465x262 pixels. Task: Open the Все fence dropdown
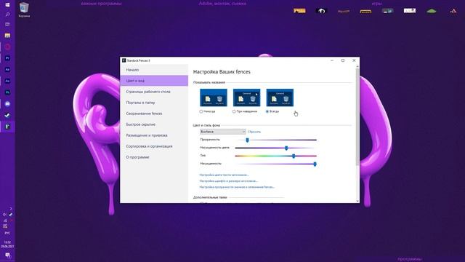[223, 132]
